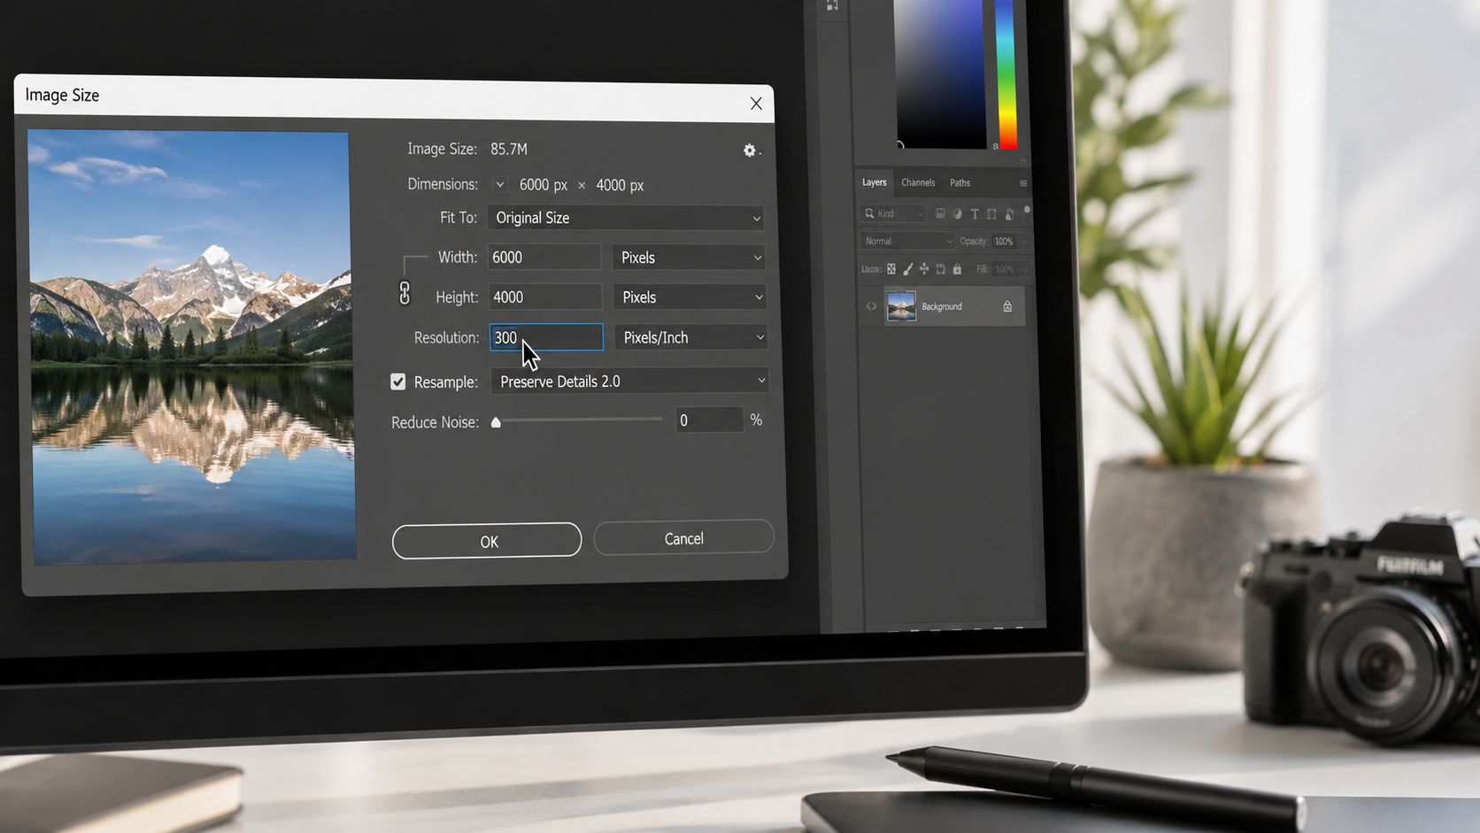Click the Height input field showing 4000
The image size is (1480, 833).
545,297
